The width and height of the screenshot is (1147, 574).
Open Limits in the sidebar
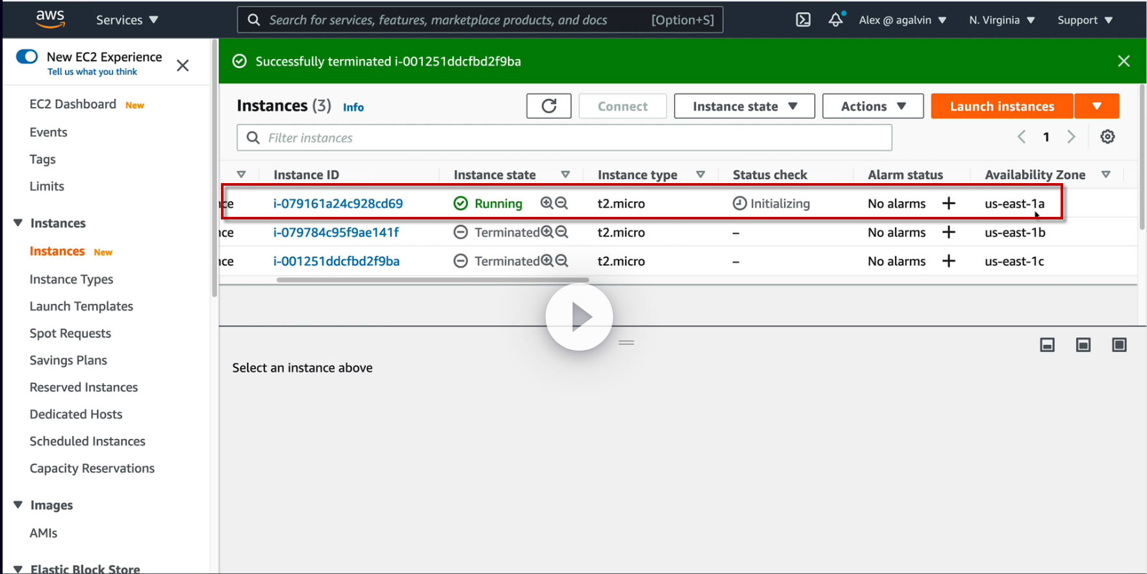47,186
